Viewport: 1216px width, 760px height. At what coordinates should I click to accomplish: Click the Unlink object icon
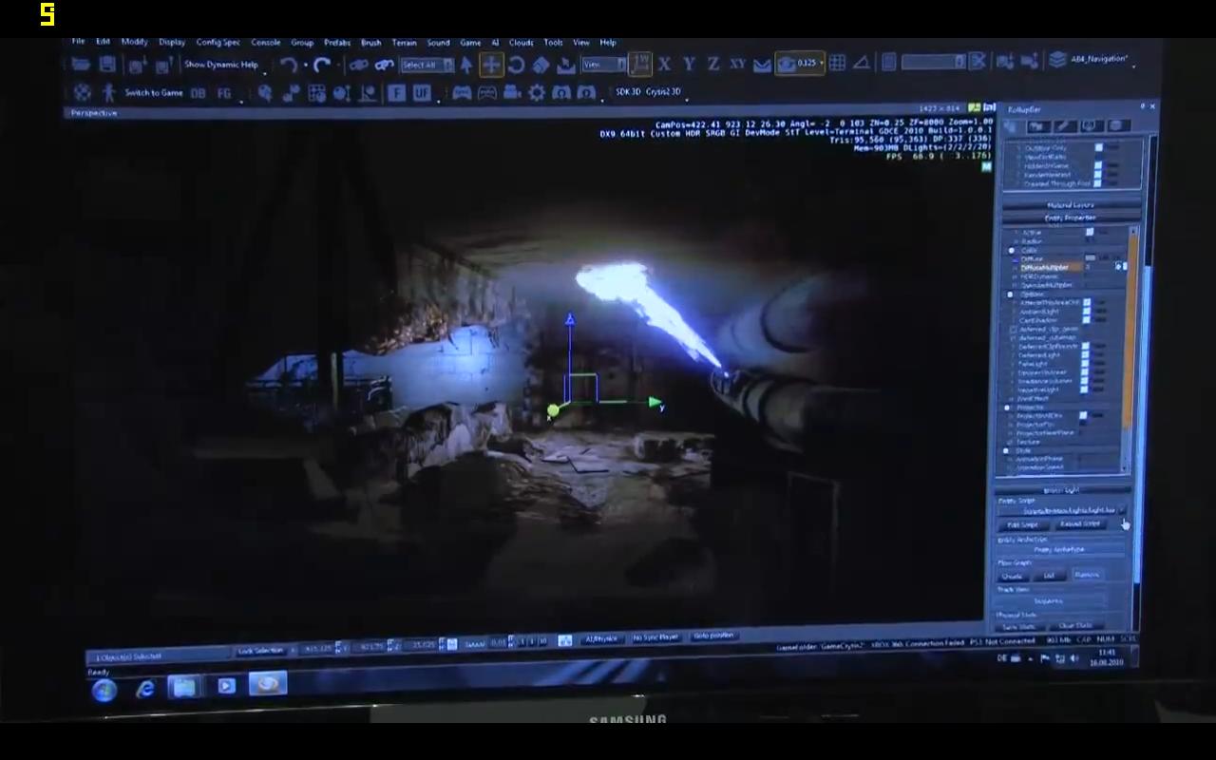(x=384, y=65)
